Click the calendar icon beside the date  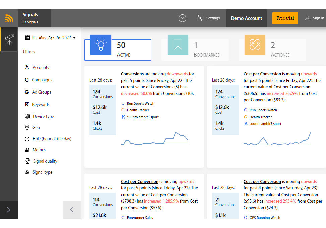27,37
